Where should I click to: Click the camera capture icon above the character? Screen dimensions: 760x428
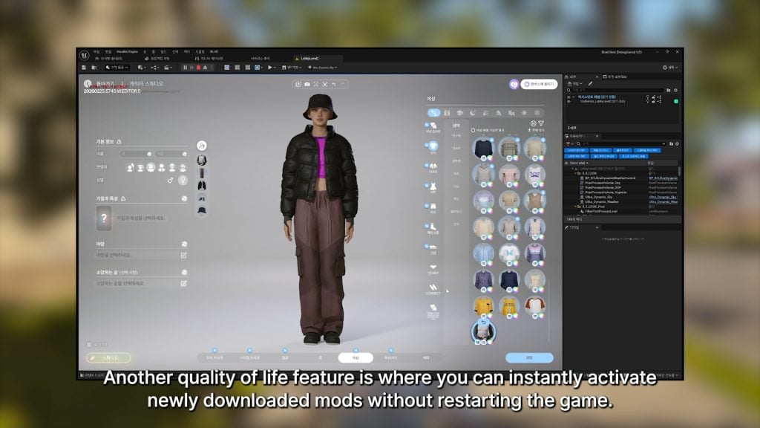307,84
